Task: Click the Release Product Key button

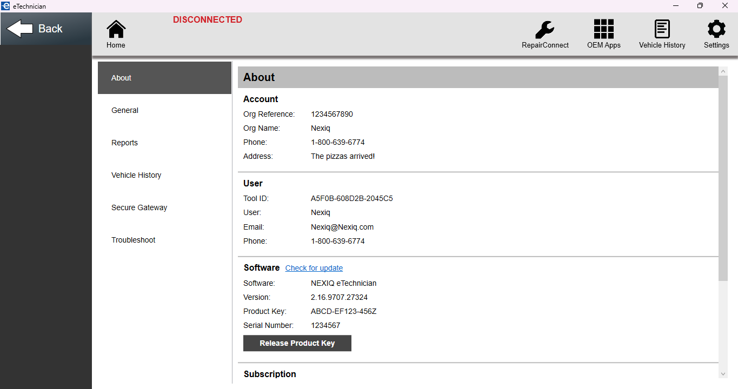Action: pyautogui.click(x=297, y=343)
